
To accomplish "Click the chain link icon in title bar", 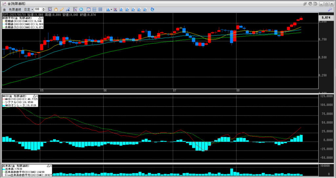I will click(305, 4).
